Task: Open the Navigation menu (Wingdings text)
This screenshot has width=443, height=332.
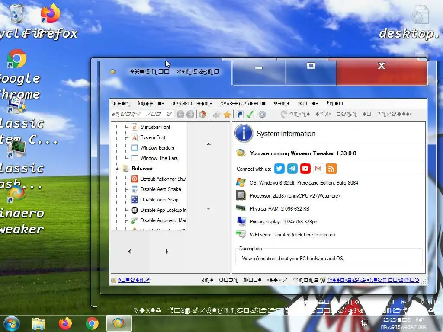Action: pyautogui.click(x=243, y=104)
